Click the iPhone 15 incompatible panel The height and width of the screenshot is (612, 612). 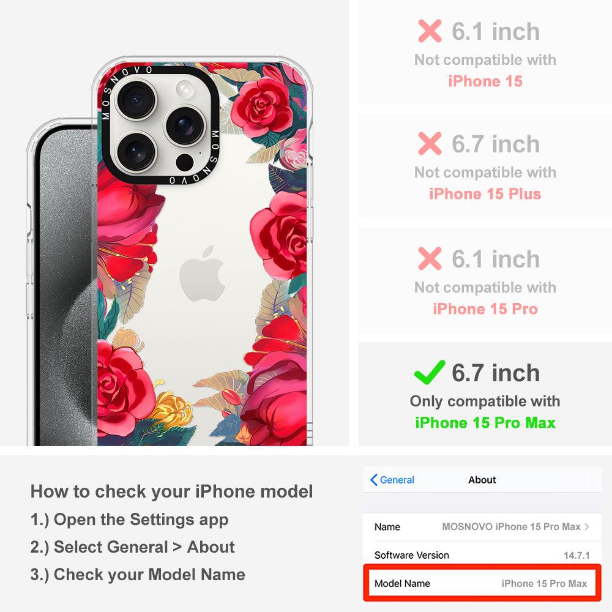point(485,52)
